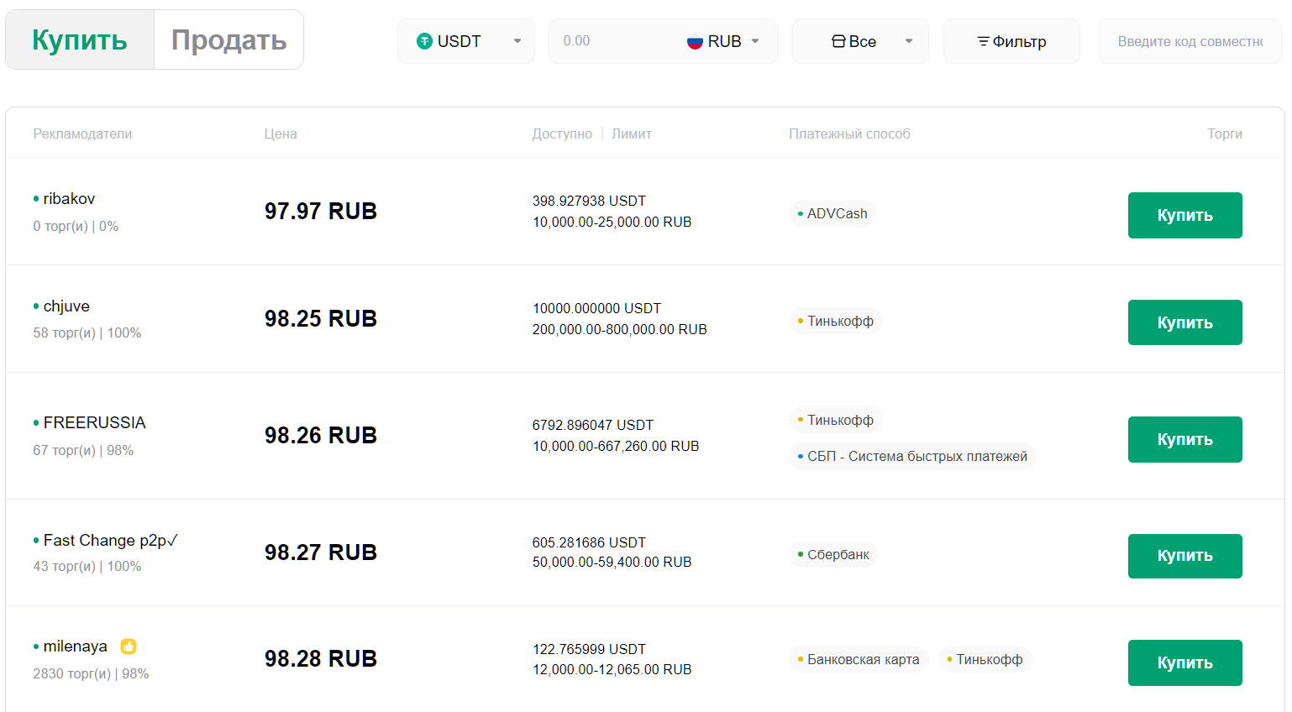Click the joint code input field

click(x=1190, y=41)
